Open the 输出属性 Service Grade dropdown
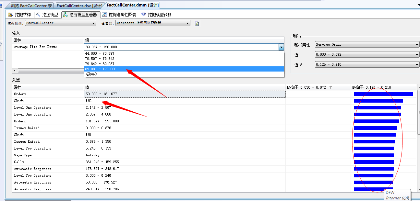The height and width of the screenshot is (201, 420). pos(367,44)
